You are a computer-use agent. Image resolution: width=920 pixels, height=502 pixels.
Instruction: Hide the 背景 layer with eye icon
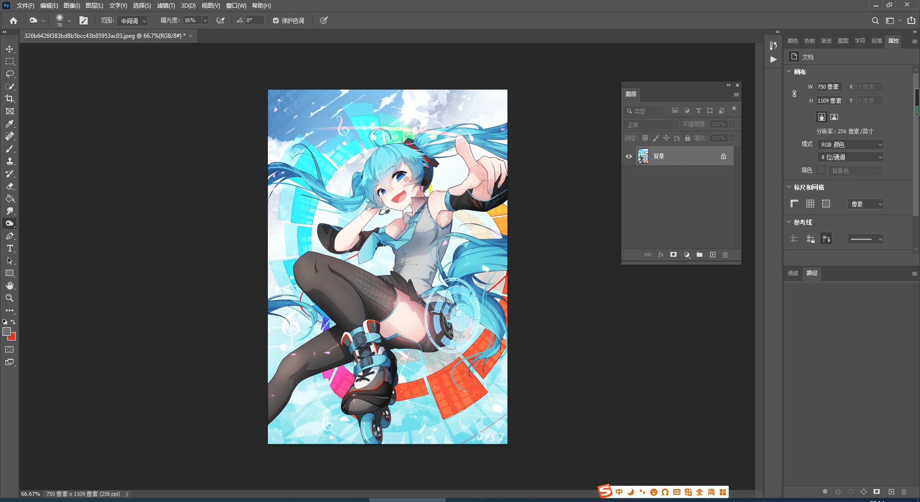tap(629, 156)
